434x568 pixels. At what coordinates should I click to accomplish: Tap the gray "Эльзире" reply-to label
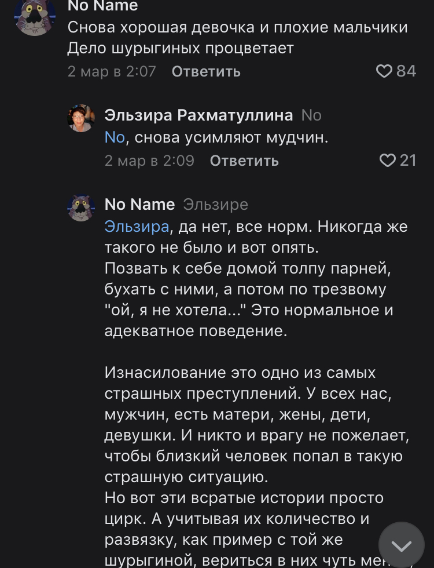tap(215, 205)
